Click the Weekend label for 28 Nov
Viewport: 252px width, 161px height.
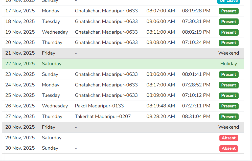pyautogui.click(x=228, y=127)
